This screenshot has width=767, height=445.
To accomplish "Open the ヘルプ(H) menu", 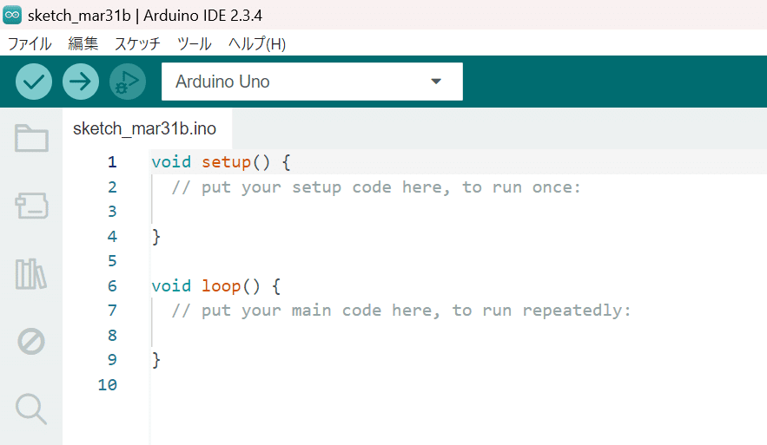I will pyautogui.click(x=257, y=44).
